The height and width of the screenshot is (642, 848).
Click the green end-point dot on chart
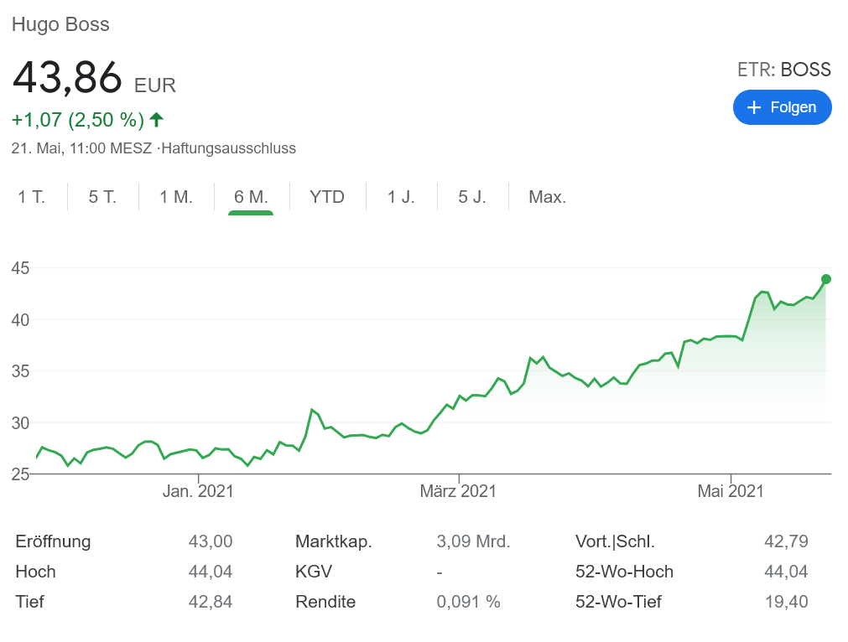point(826,279)
